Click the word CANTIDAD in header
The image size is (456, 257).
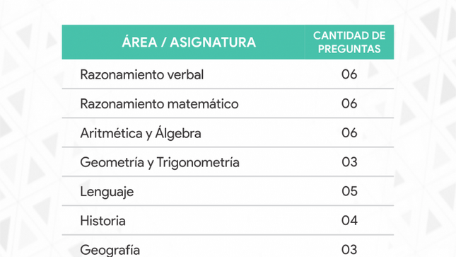(x=334, y=35)
